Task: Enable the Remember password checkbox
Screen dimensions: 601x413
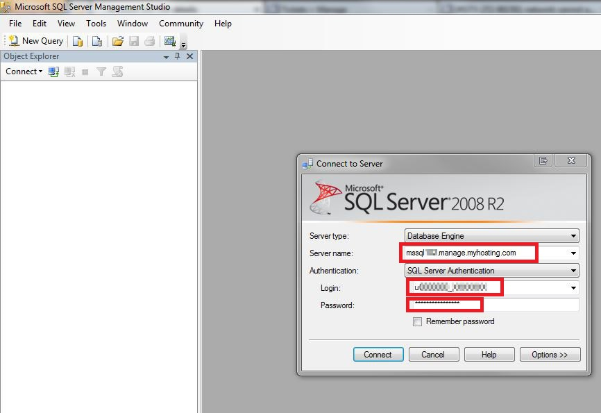Action: pos(417,322)
